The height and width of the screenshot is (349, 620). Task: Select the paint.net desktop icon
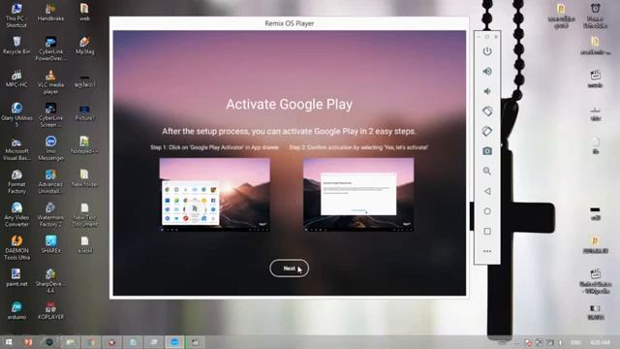coord(16,278)
